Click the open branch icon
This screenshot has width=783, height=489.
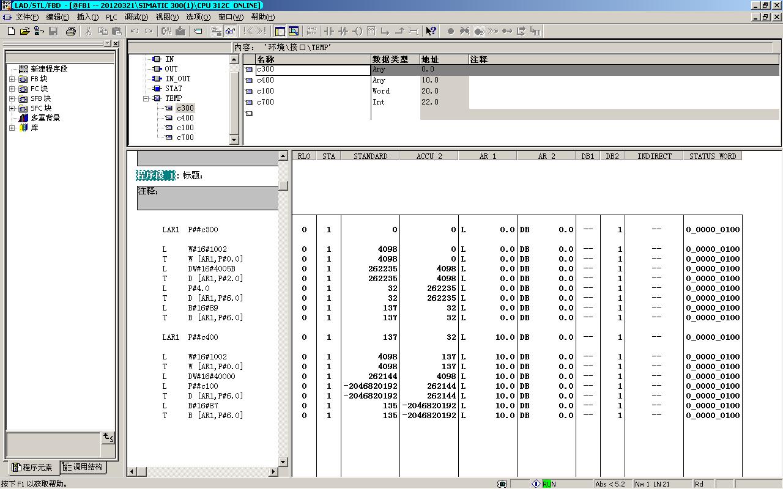385,31
